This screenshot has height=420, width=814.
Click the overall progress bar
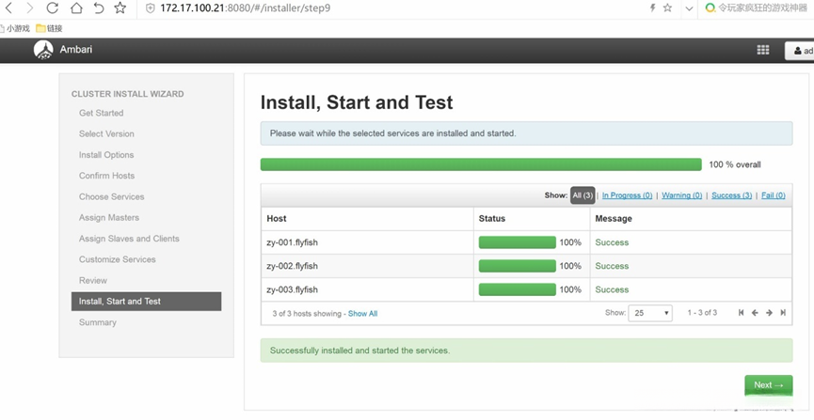(x=481, y=164)
